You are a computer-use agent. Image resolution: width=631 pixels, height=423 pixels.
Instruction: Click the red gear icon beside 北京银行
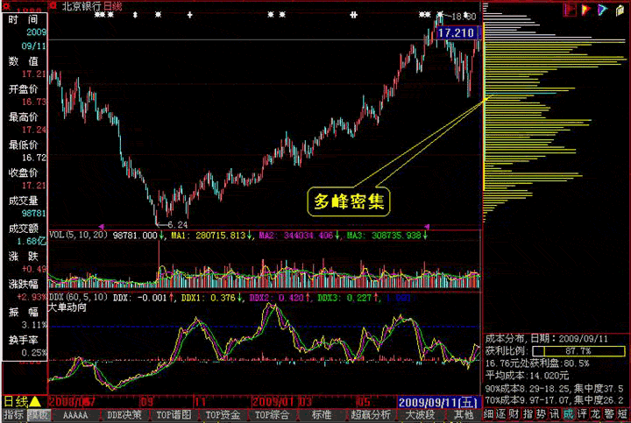pyautogui.click(x=53, y=5)
